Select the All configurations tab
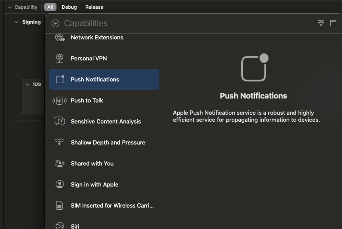The image size is (342, 229). 50,7
